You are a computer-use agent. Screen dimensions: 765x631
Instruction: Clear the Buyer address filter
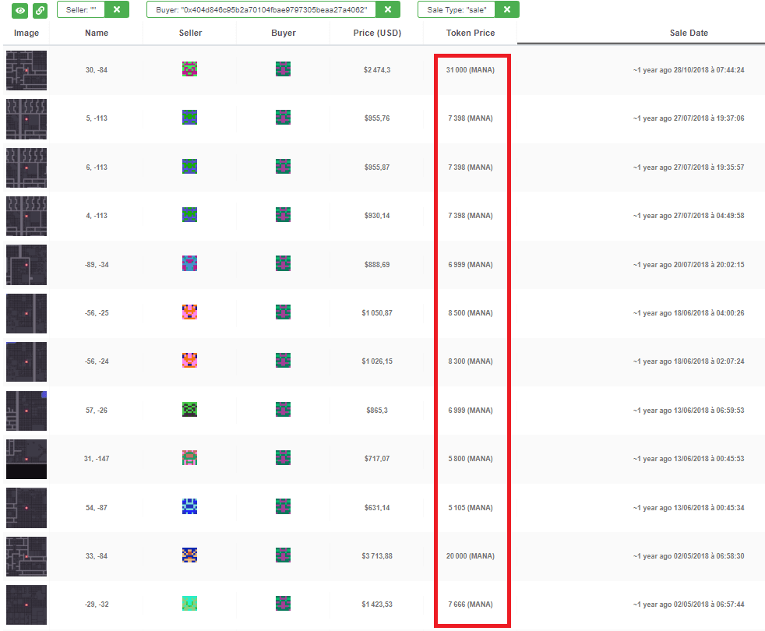[387, 9]
